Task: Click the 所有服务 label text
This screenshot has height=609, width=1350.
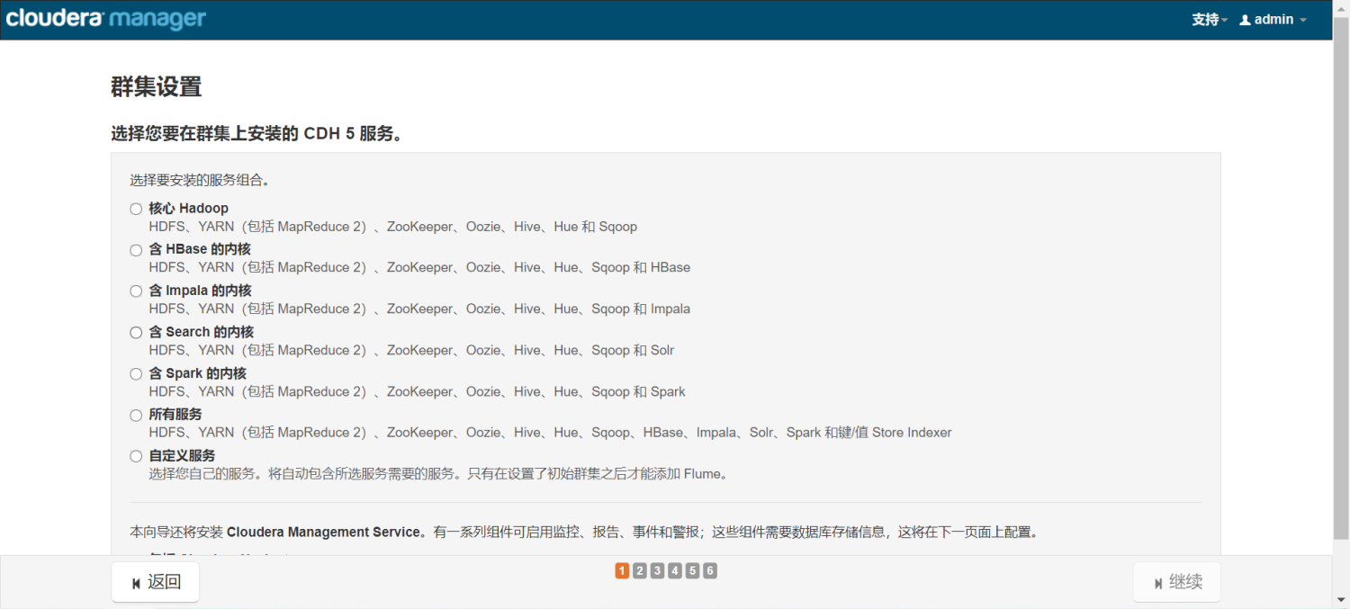Action: pyautogui.click(x=175, y=415)
